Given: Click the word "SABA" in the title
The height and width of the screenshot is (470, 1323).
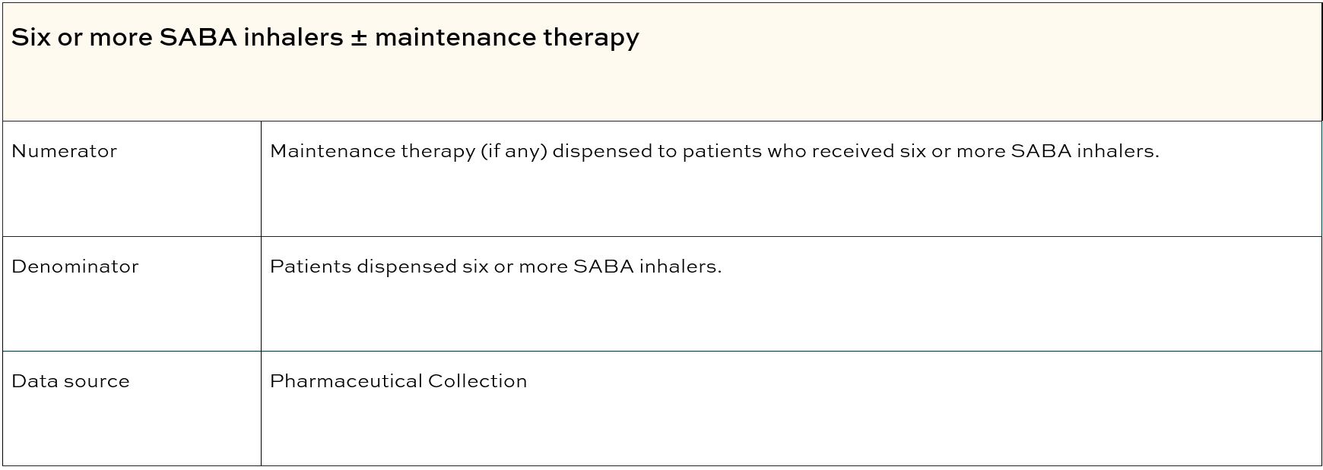Looking at the screenshot, I should coord(198,37).
